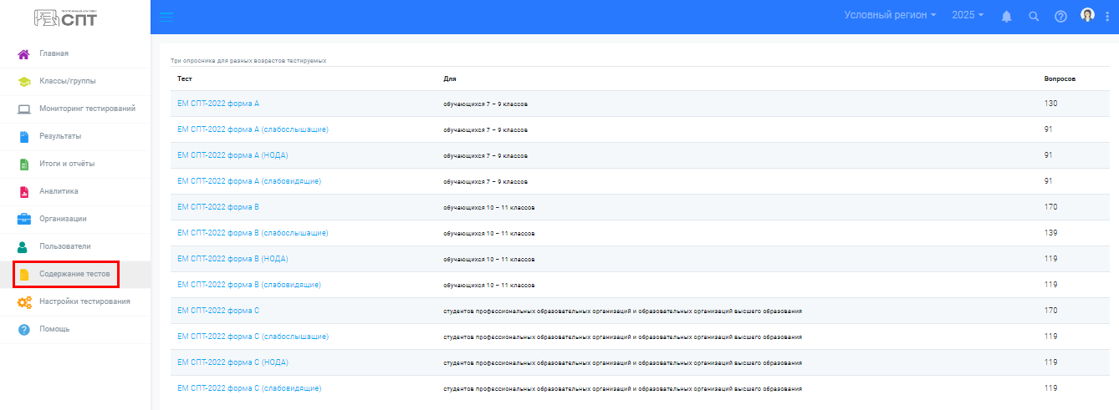Expand the Условный регион dropdown
The height and width of the screenshot is (410, 1119).
890,16
